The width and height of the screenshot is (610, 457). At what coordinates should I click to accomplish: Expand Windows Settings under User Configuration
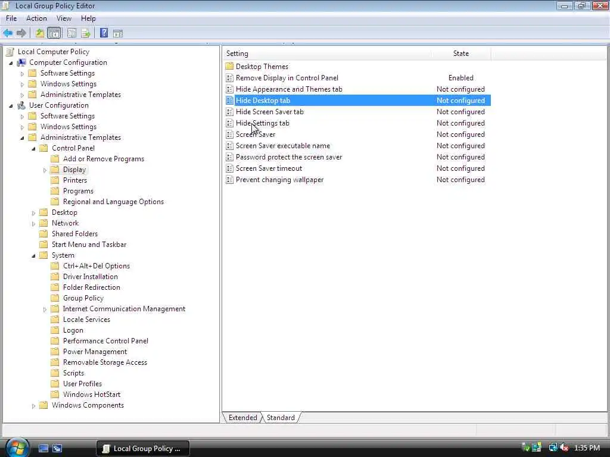coord(22,127)
